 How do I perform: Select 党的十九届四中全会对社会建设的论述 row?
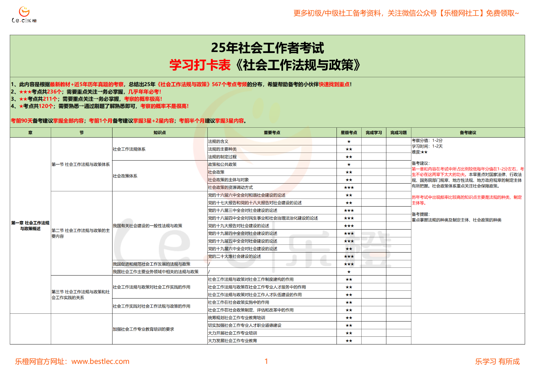272,233
